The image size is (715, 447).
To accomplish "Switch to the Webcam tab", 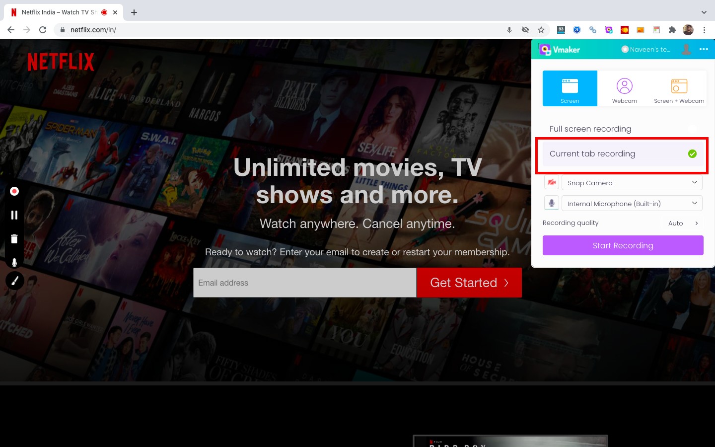I will pos(624,88).
